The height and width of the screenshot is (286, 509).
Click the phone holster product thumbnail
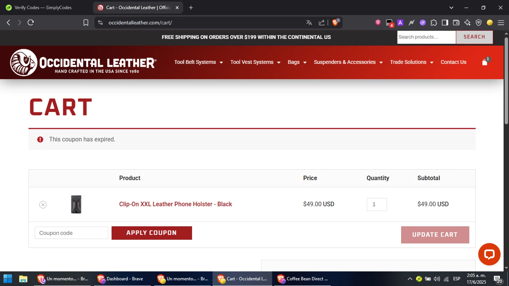coord(76,204)
